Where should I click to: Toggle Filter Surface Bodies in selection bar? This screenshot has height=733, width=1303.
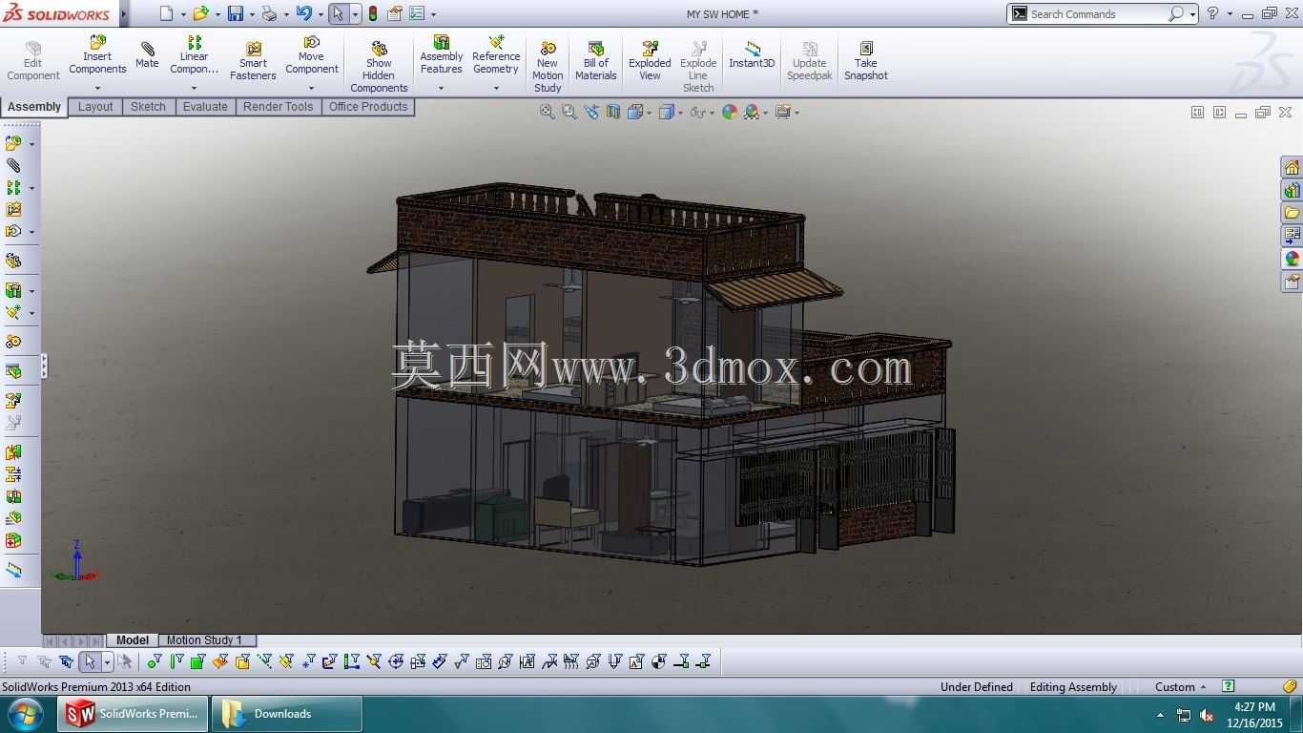(x=220, y=661)
